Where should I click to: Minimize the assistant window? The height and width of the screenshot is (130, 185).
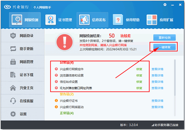172,5
